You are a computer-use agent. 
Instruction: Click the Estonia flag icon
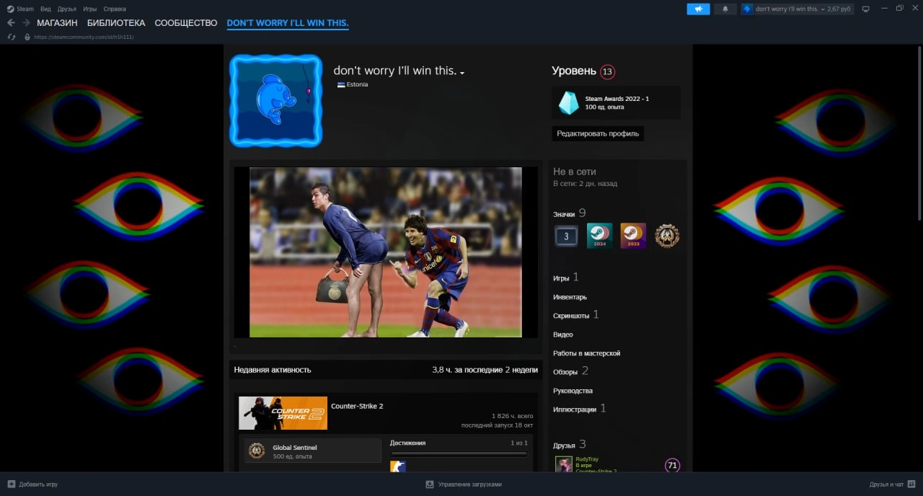click(x=341, y=84)
